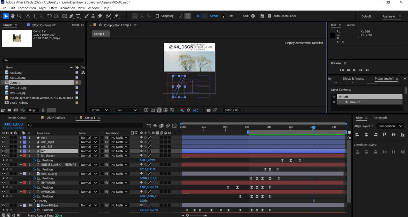Viewport: 408px width, 217px height.
Task: Delete selected project item with trash icon
Action: click(x=43, y=110)
